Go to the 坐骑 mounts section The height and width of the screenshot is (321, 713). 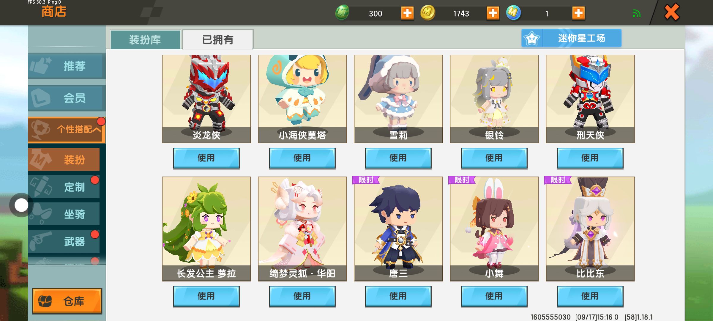pos(64,214)
